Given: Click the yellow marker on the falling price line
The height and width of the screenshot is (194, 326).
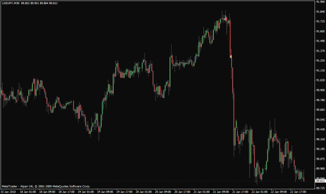Looking at the screenshot, I should [231, 56].
